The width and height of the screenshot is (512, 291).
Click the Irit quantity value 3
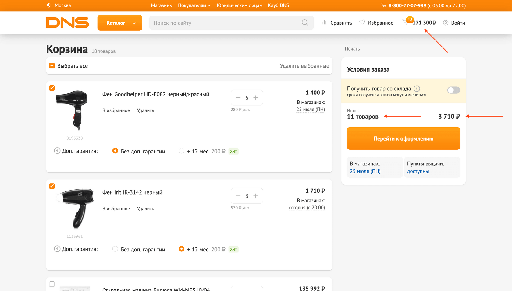(247, 196)
